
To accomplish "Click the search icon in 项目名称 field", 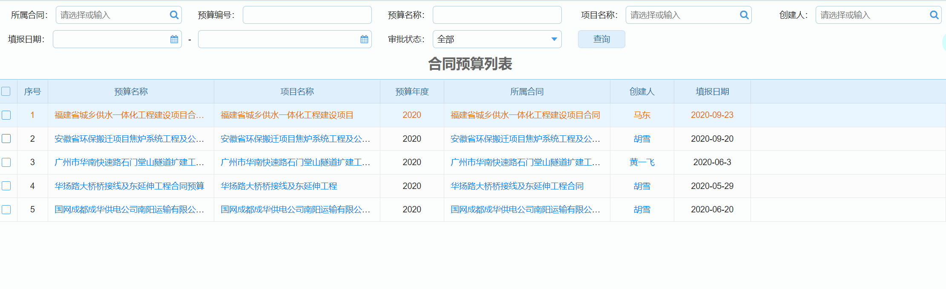I will point(744,15).
